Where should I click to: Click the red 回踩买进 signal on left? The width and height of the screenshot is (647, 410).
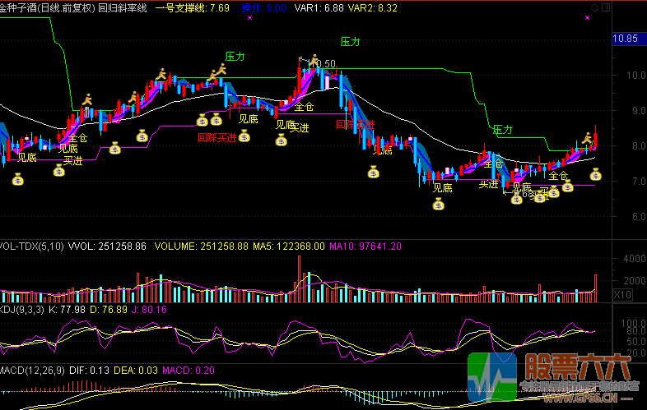click(217, 138)
